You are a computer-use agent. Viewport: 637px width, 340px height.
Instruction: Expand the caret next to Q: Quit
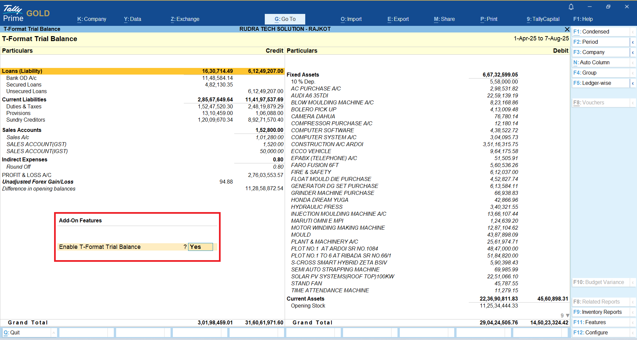[53, 333]
